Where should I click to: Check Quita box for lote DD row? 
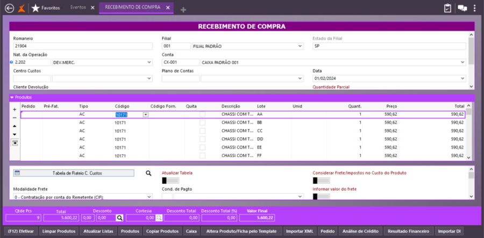pos(203,139)
